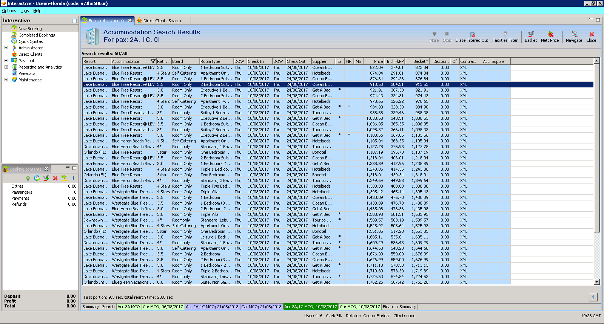Image resolution: width=604 pixels, height=324 pixels.
Task: Click the Nett Price icon
Action: pyautogui.click(x=550, y=35)
